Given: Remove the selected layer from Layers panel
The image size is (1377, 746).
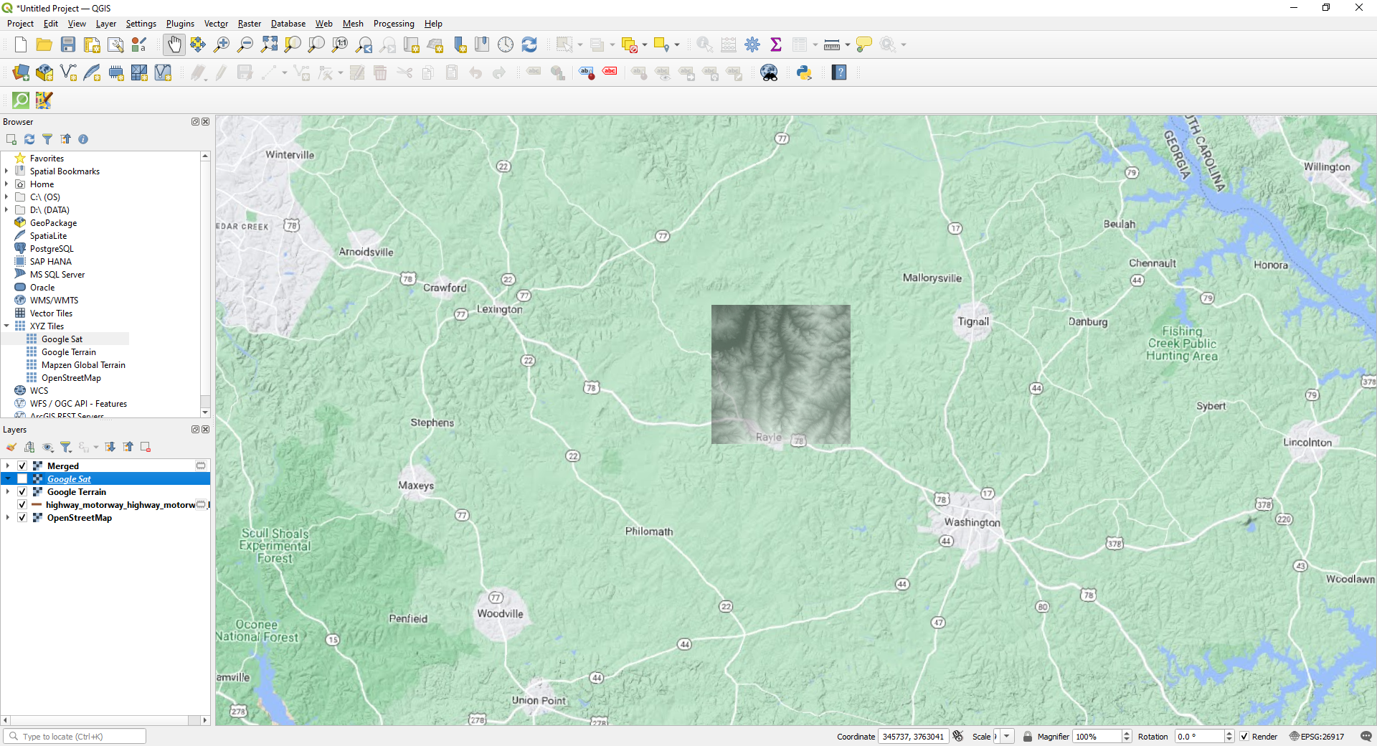Looking at the screenshot, I should [146, 447].
